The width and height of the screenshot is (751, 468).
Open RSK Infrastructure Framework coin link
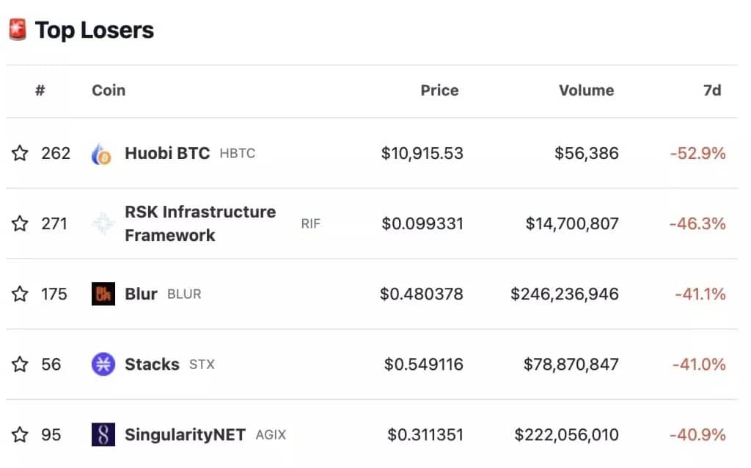click(200, 223)
